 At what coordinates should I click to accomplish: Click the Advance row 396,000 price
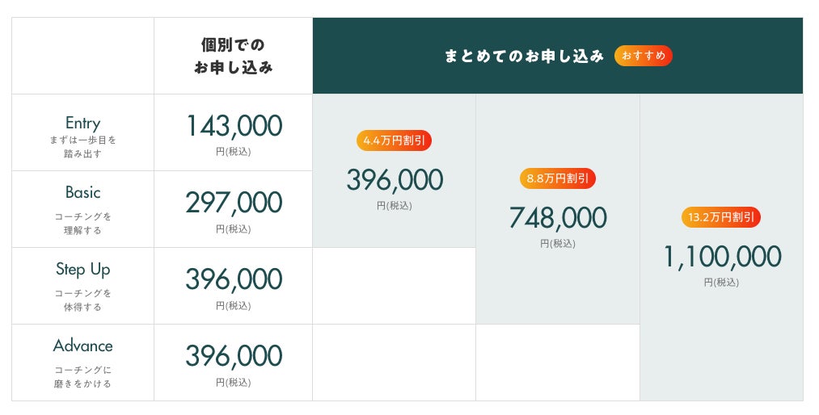coord(234,355)
